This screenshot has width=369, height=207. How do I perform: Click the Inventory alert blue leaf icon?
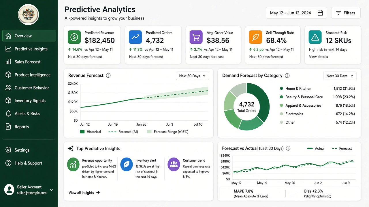click(127, 164)
